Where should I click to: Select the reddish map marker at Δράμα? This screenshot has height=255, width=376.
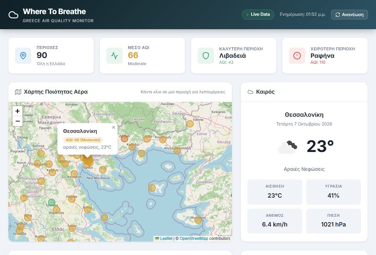[x=125, y=138]
